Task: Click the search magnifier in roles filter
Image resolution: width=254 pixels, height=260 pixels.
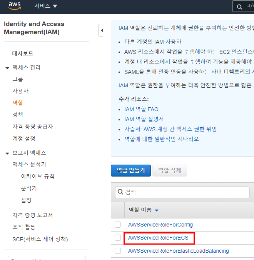Action: (x=120, y=192)
